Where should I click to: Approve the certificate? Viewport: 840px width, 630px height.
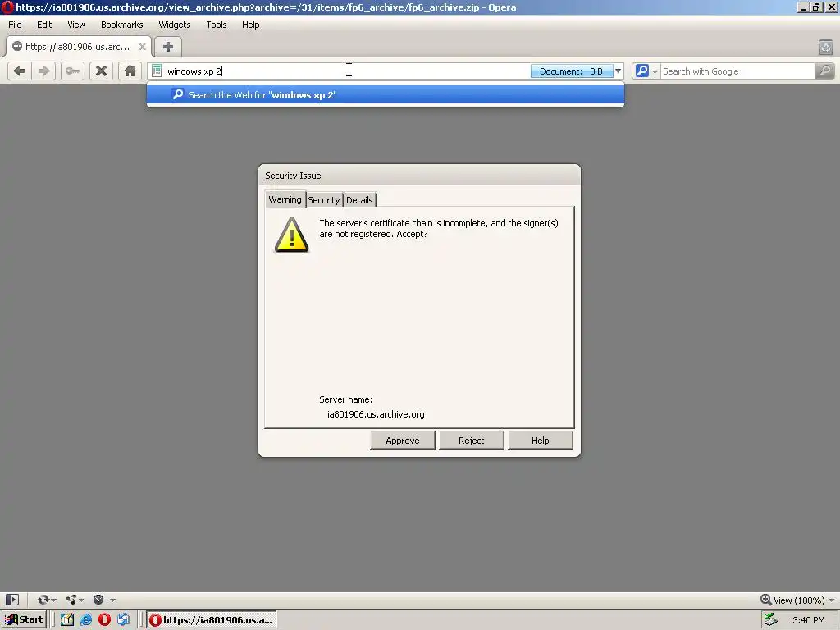tap(402, 441)
